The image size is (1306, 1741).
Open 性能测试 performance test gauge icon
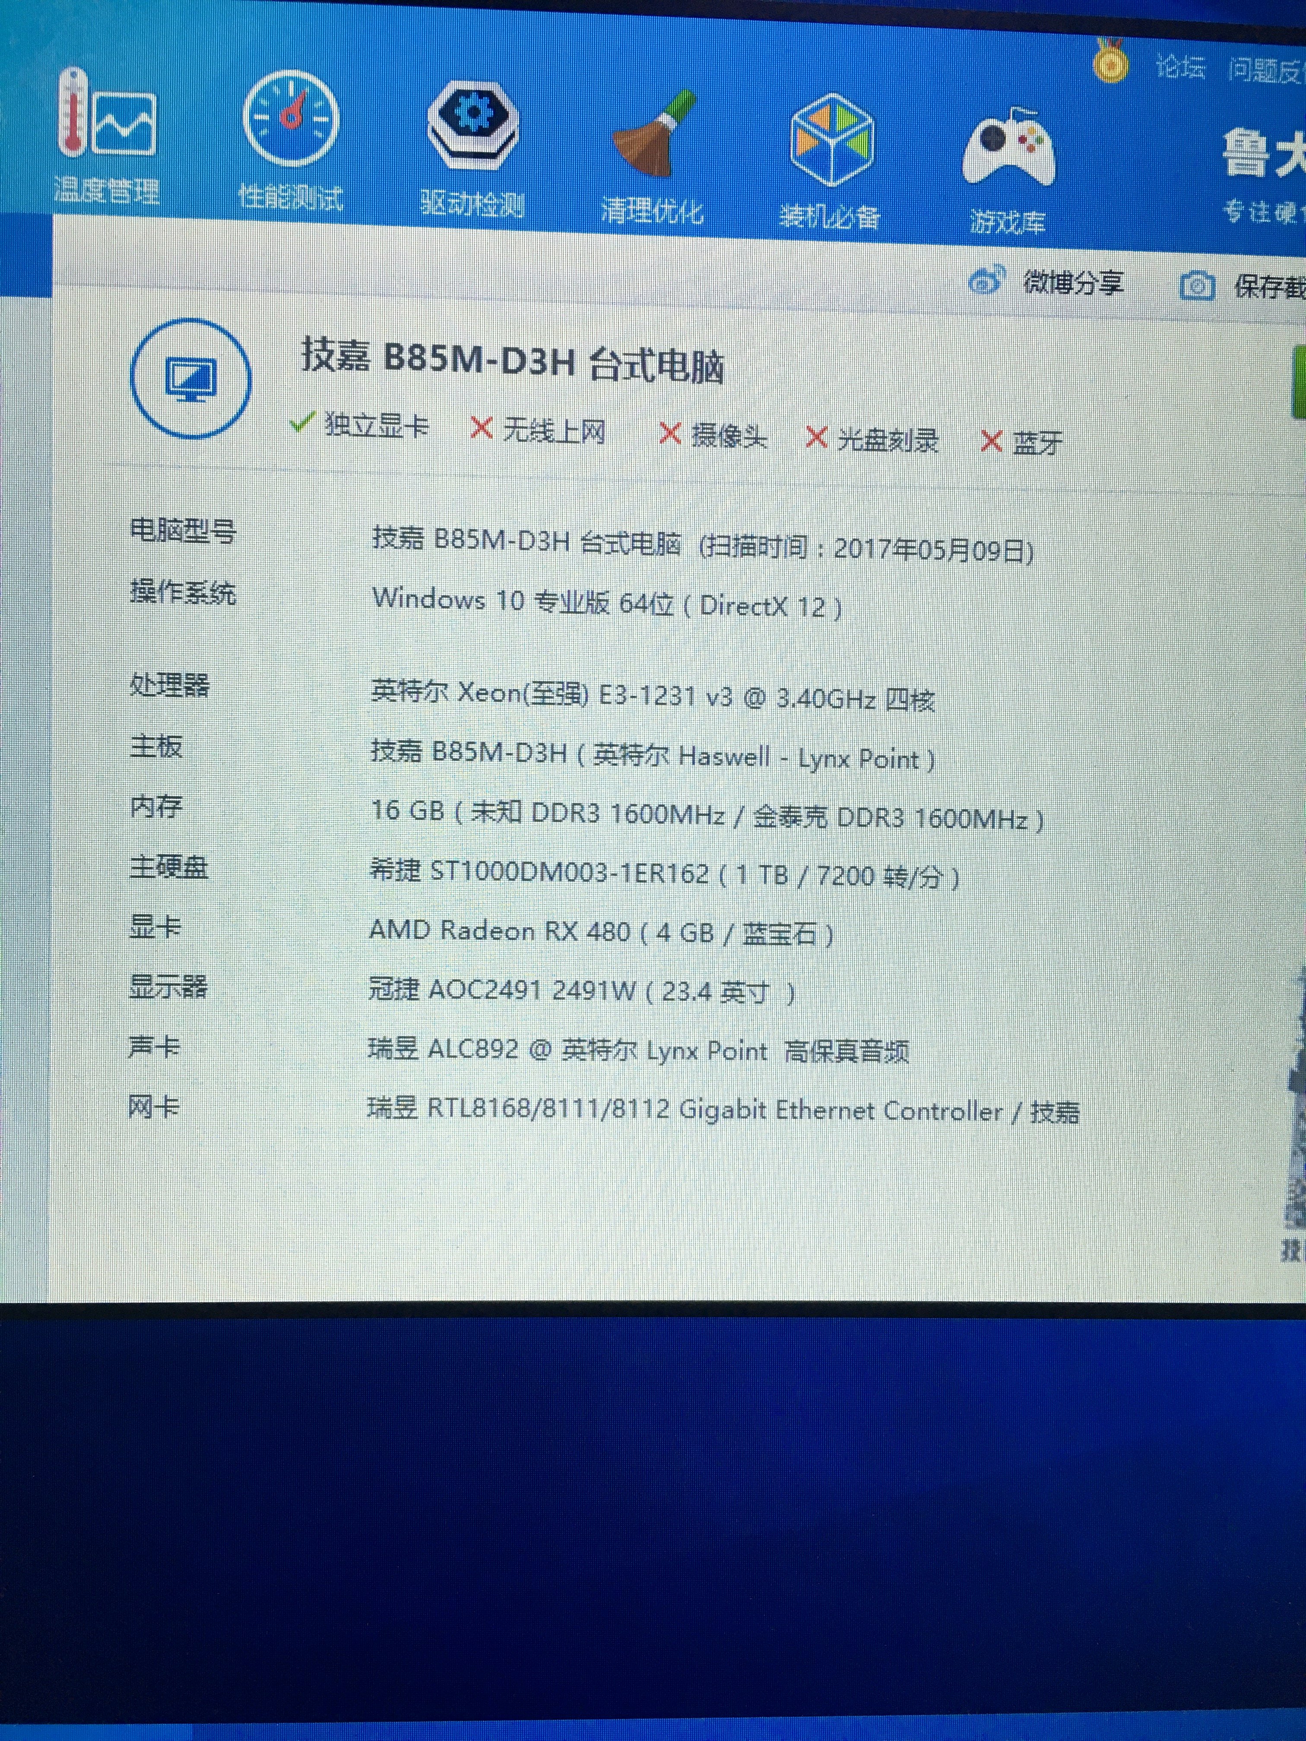coord(291,119)
